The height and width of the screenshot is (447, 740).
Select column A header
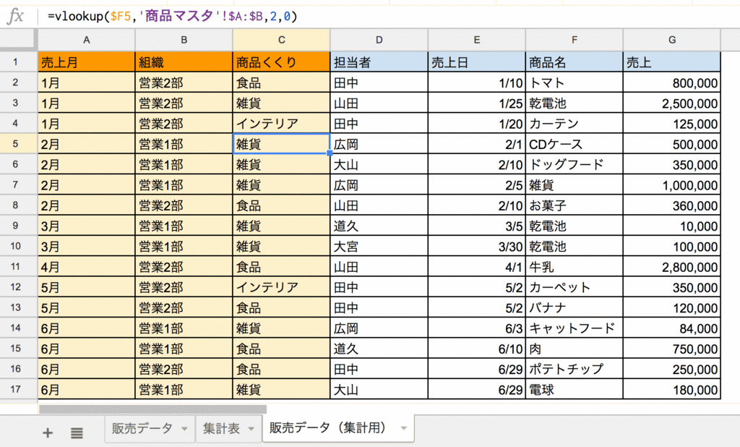tap(85, 40)
